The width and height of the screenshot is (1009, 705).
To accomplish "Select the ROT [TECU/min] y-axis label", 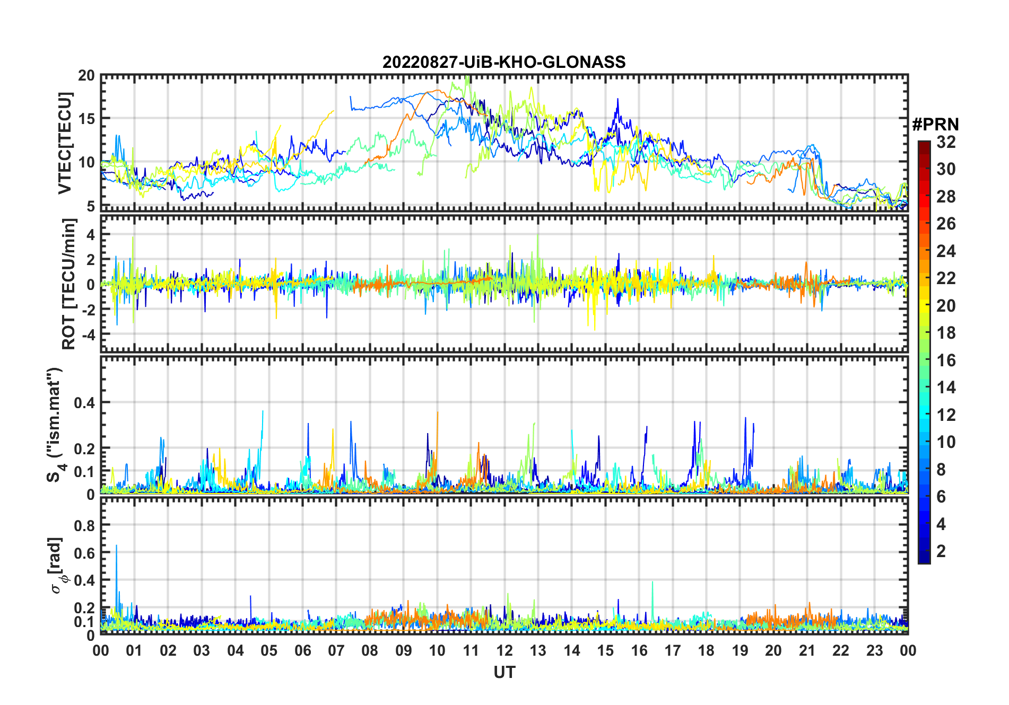I will click(x=68, y=284).
